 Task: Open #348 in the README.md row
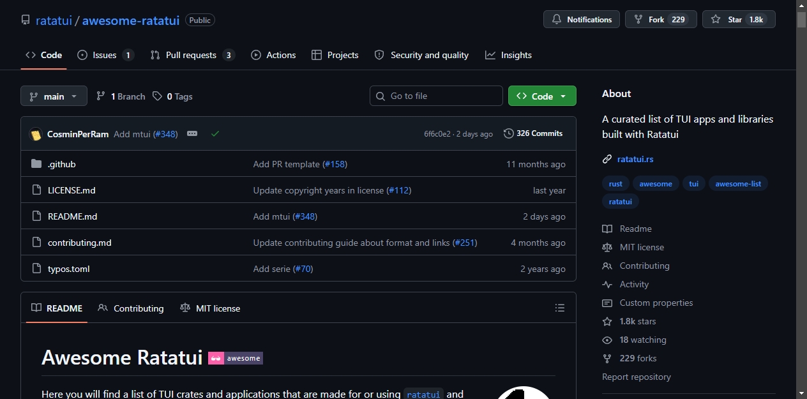pyautogui.click(x=305, y=216)
